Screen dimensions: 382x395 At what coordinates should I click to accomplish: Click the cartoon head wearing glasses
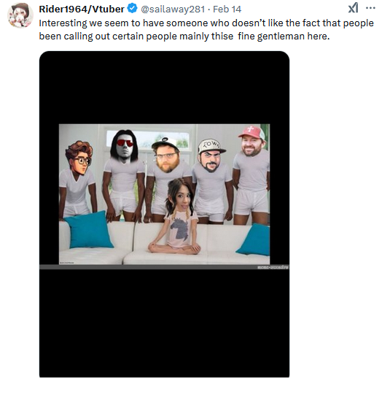point(79,158)
